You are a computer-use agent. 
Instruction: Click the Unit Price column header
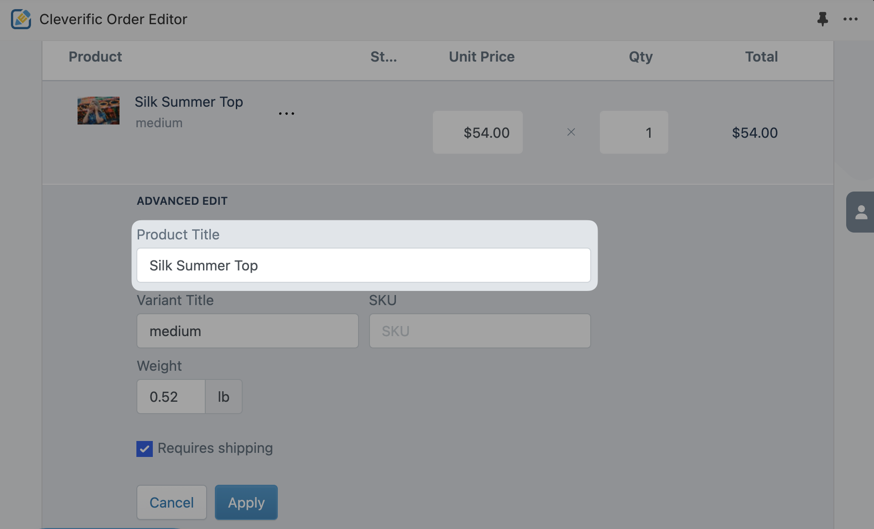point(482,57)
